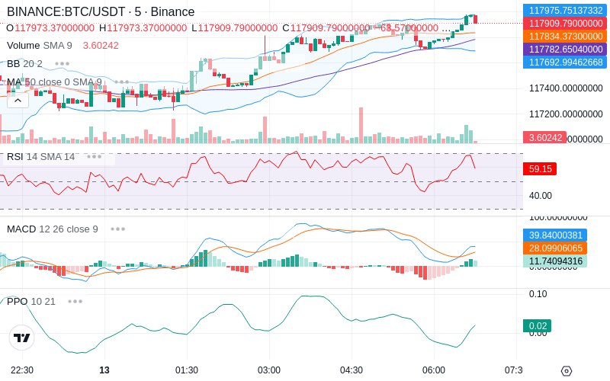Select the BB 20 2 indicator label
The image size is (610, 381).
[24, 63]
